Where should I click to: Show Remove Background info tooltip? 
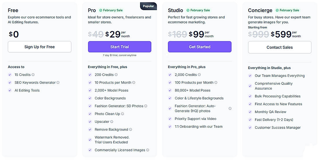click(x=131, y=129)
